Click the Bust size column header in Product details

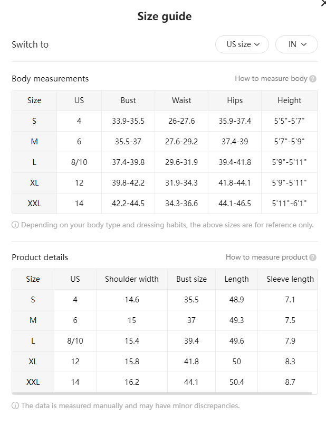pyautogui.click(x=191, y=279)
